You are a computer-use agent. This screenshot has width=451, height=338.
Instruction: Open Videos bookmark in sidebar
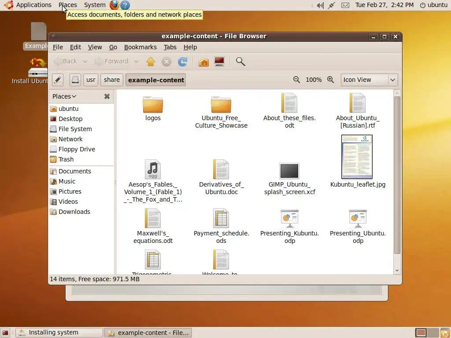pyautogui.click(x=81, y=202)
